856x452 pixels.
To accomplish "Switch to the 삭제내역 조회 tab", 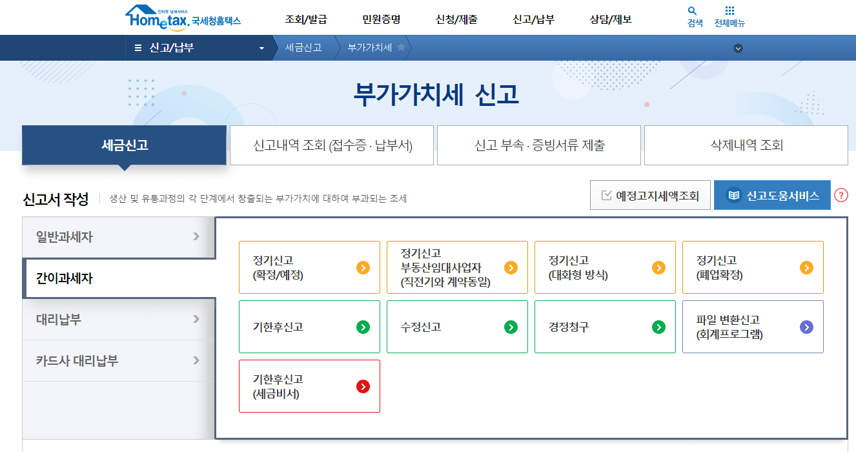I will pos(746,145).
